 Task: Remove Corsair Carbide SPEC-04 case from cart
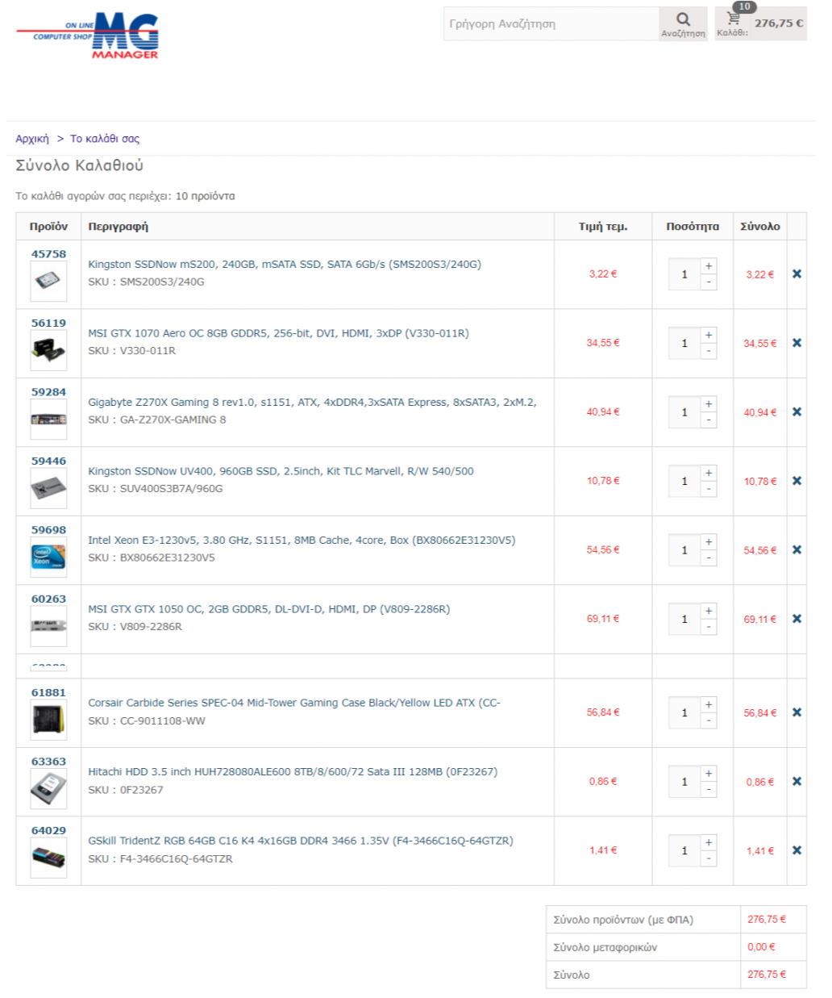coord(797,712)
